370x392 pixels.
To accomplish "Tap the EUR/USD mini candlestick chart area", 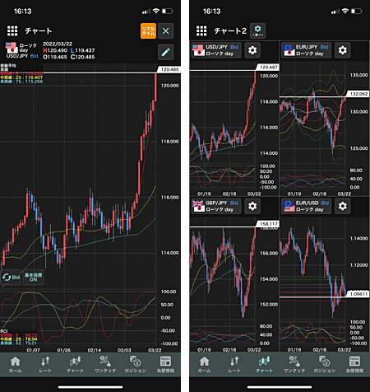I will pyautogui.click(x=312, y=268).
